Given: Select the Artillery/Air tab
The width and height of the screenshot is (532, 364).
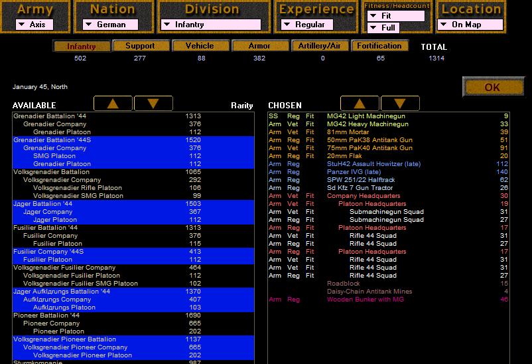Looking at the screenshot, I should pos(320,46).
